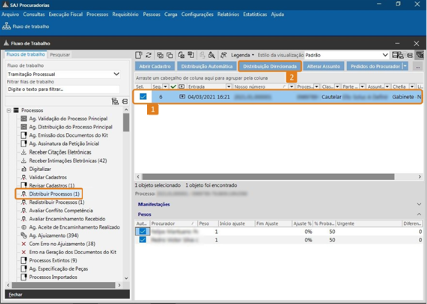427x304 pixels.
Task: Click the Fluxo de trabalho toolbar icon
Action: (6, 26)
